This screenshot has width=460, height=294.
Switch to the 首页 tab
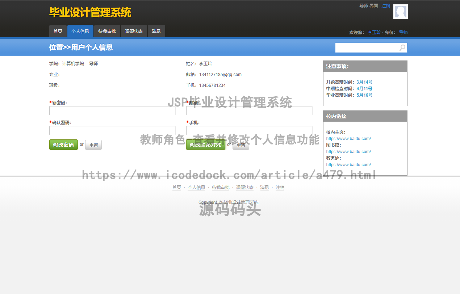(x=58, y=31)
